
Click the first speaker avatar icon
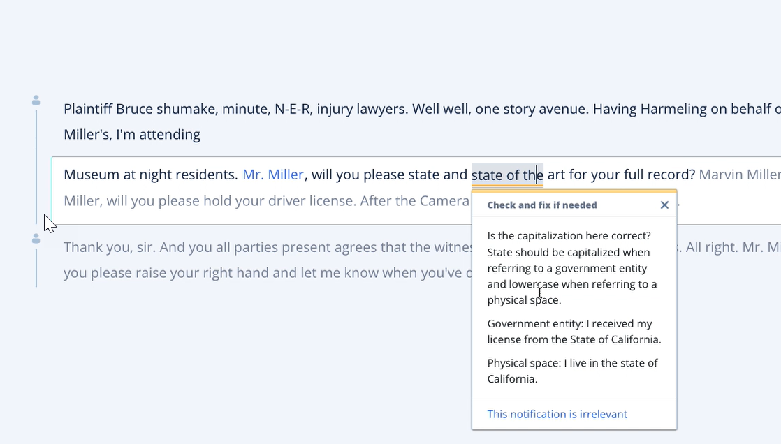[x=36, y=101]
